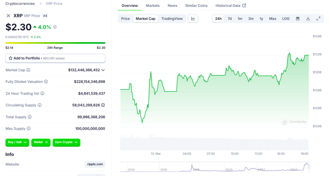Expand the Market Cap value chevron
Screen dimensions: 329x176
coord(103,70)
